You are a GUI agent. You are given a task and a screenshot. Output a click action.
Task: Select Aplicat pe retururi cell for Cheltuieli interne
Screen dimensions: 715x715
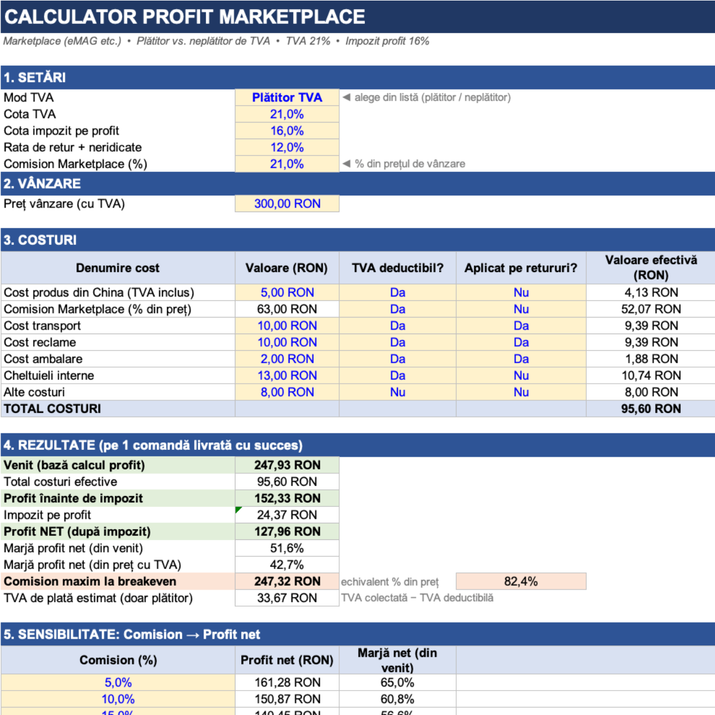tap(521, 375)
